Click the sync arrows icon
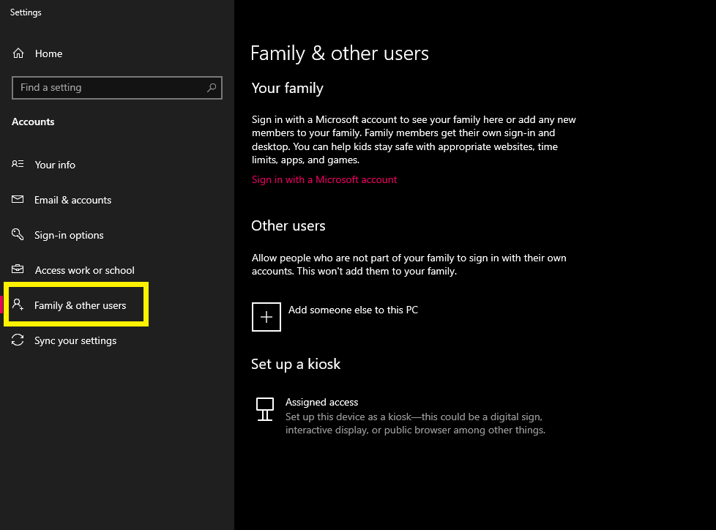The height and width of the screenshot is (530, 716). (18, 340)
